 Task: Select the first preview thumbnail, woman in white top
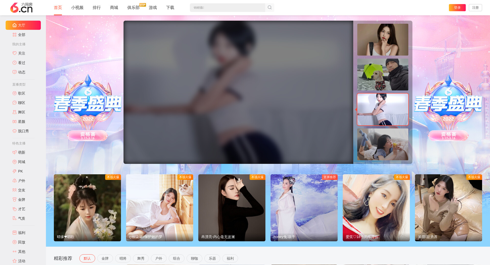pos(383,39)
